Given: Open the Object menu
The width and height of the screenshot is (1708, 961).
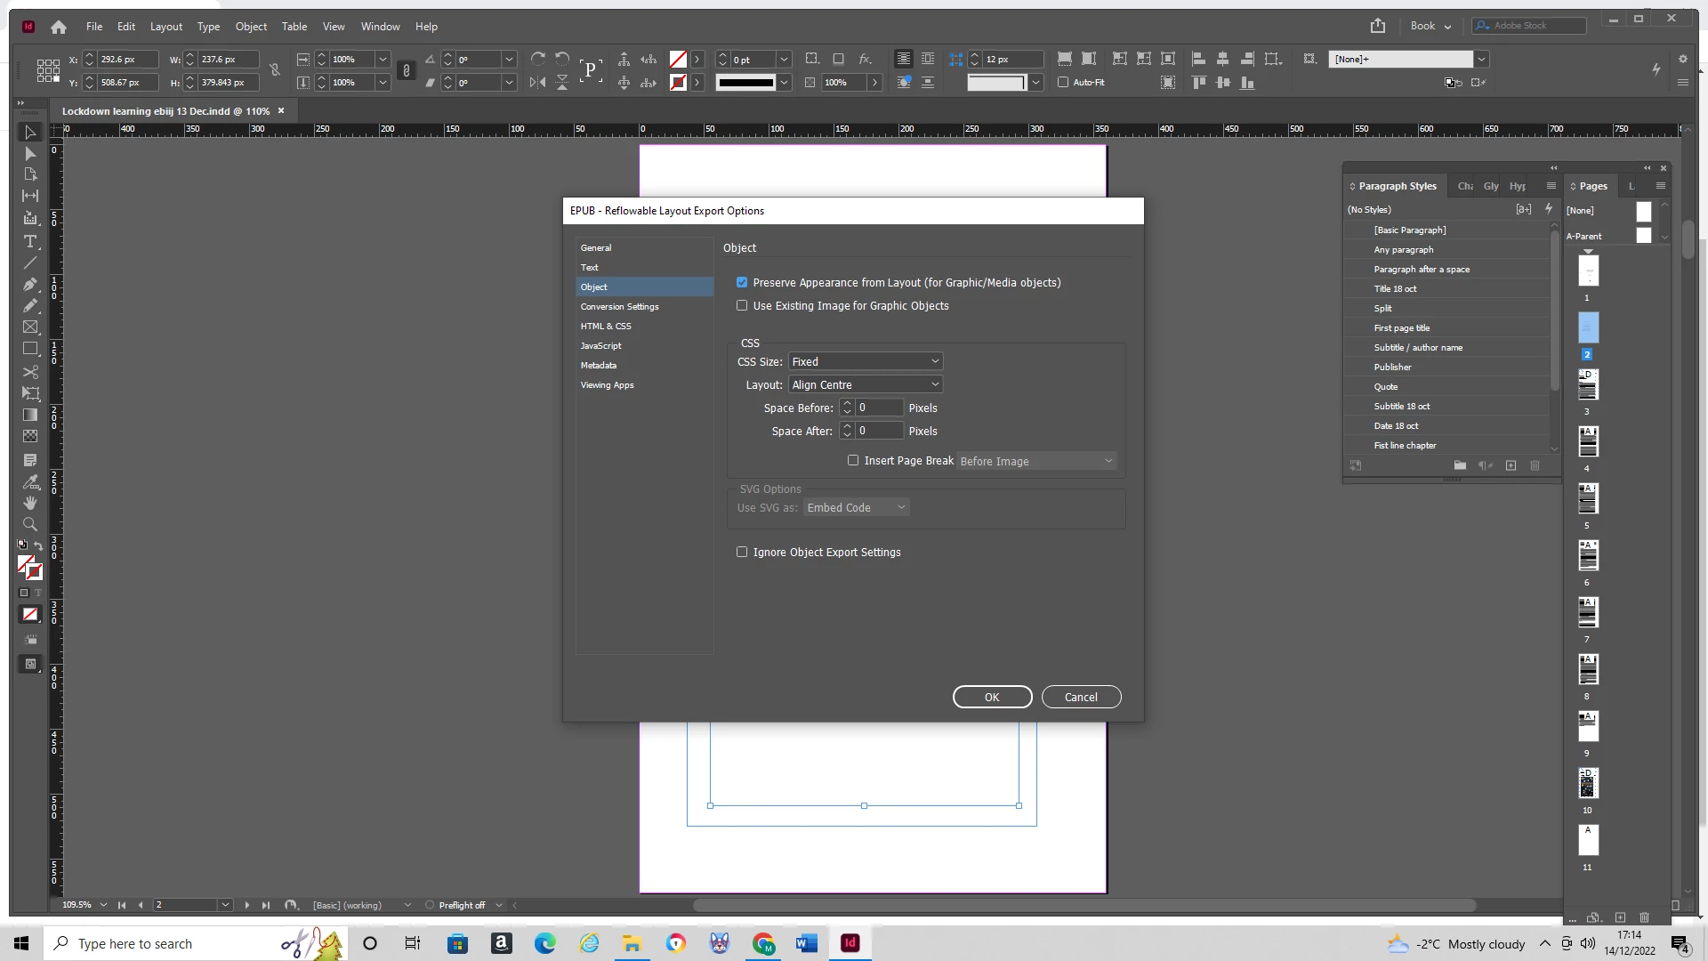Looking at the screenshot, I should 251,27.
